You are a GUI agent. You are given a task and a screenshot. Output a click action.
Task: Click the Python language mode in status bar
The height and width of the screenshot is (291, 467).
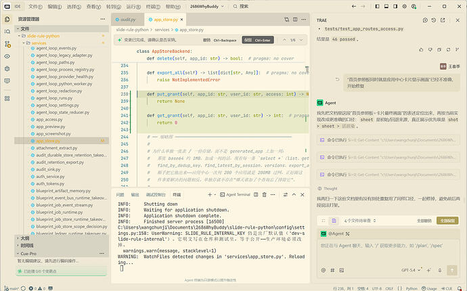click(412, 288)
